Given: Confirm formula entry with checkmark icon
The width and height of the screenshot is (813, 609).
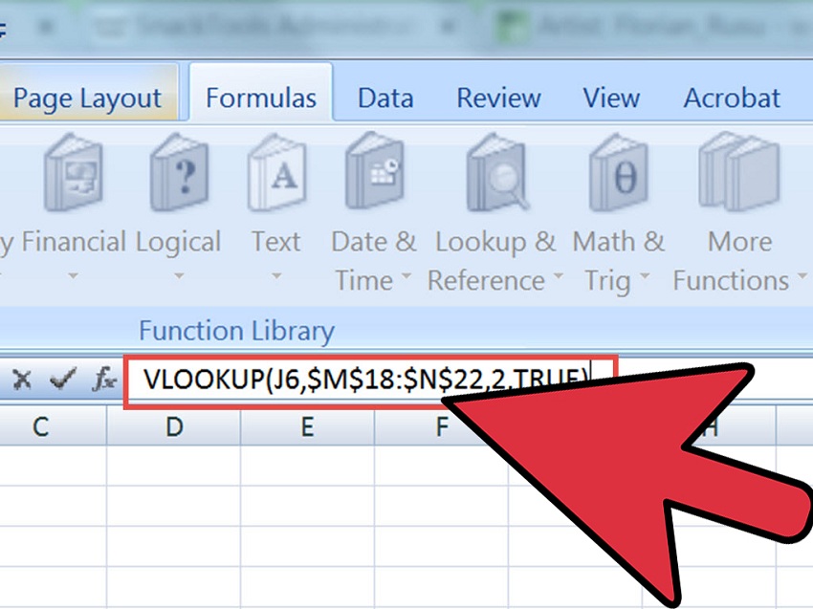Looking at the screenshot, I should pyautogui.click(x=63, y=379).
